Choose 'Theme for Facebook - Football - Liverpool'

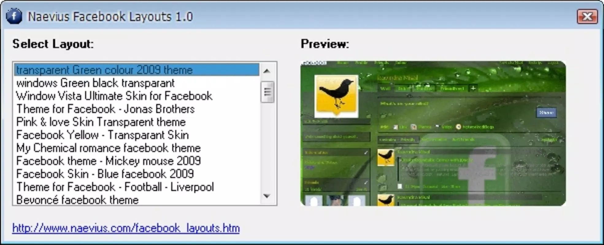point(137,187)
